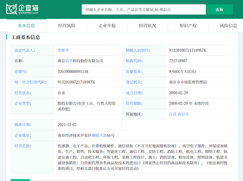Switch to the 经营状况 tab
This screenshot has height=181, width=243.
click(147, 25)
